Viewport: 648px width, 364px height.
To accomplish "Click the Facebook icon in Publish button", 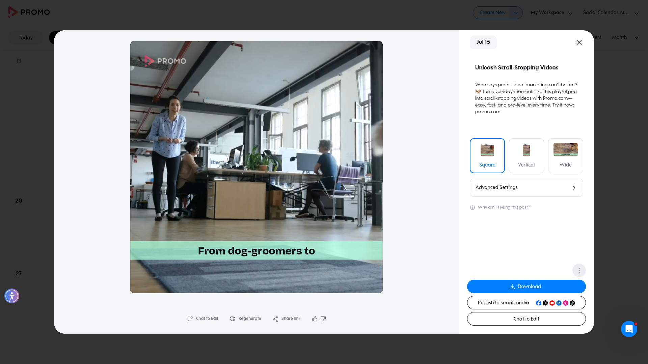I will click(539, 303).
